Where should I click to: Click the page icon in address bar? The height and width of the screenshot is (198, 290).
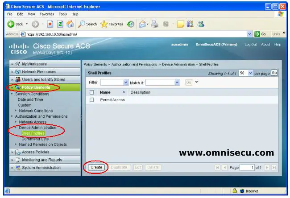pos(23,34)
